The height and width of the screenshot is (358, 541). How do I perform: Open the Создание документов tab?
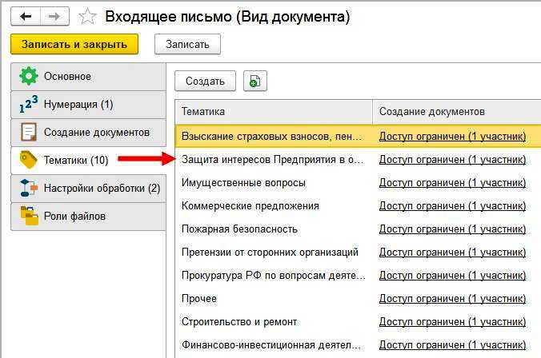click(x=88, y=133)
